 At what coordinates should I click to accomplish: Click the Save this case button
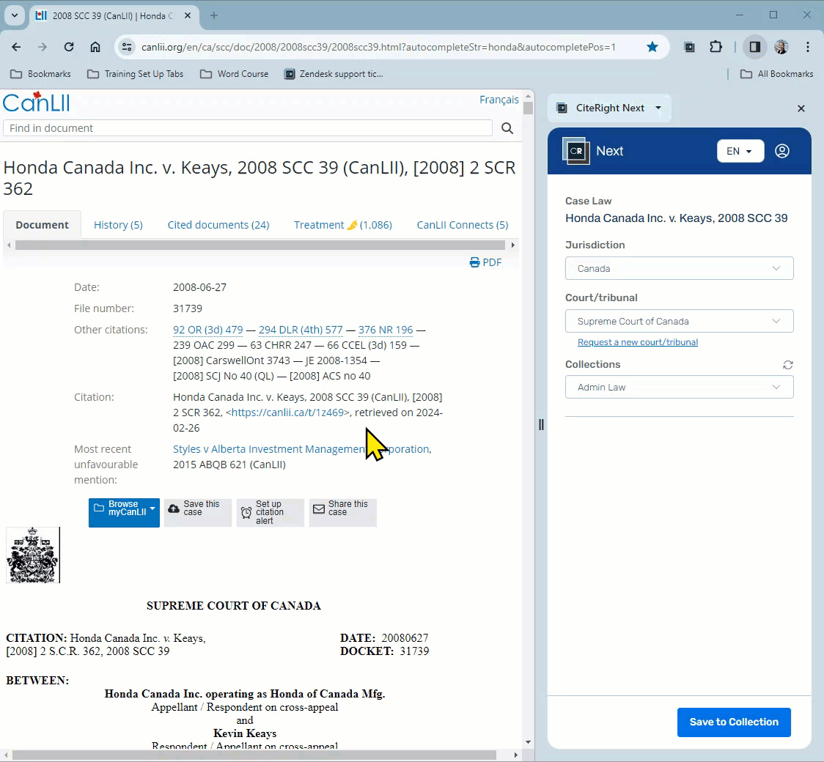(198, 512)
